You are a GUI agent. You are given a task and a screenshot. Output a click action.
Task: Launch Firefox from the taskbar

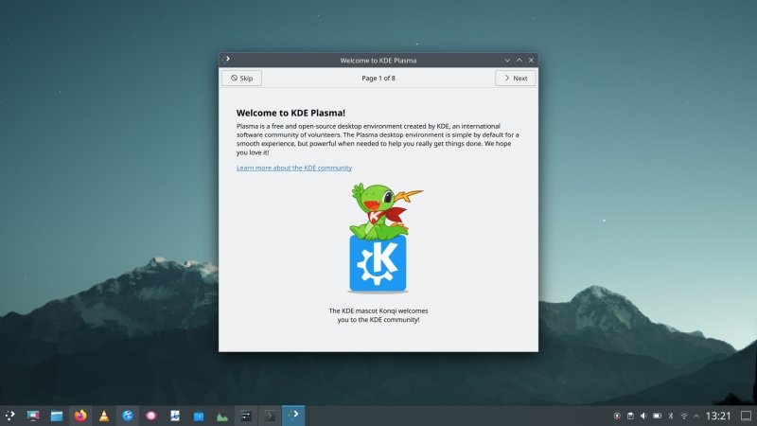(79, 416)
